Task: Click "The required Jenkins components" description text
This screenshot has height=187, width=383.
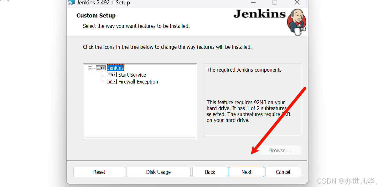Action: pos(244,70)
